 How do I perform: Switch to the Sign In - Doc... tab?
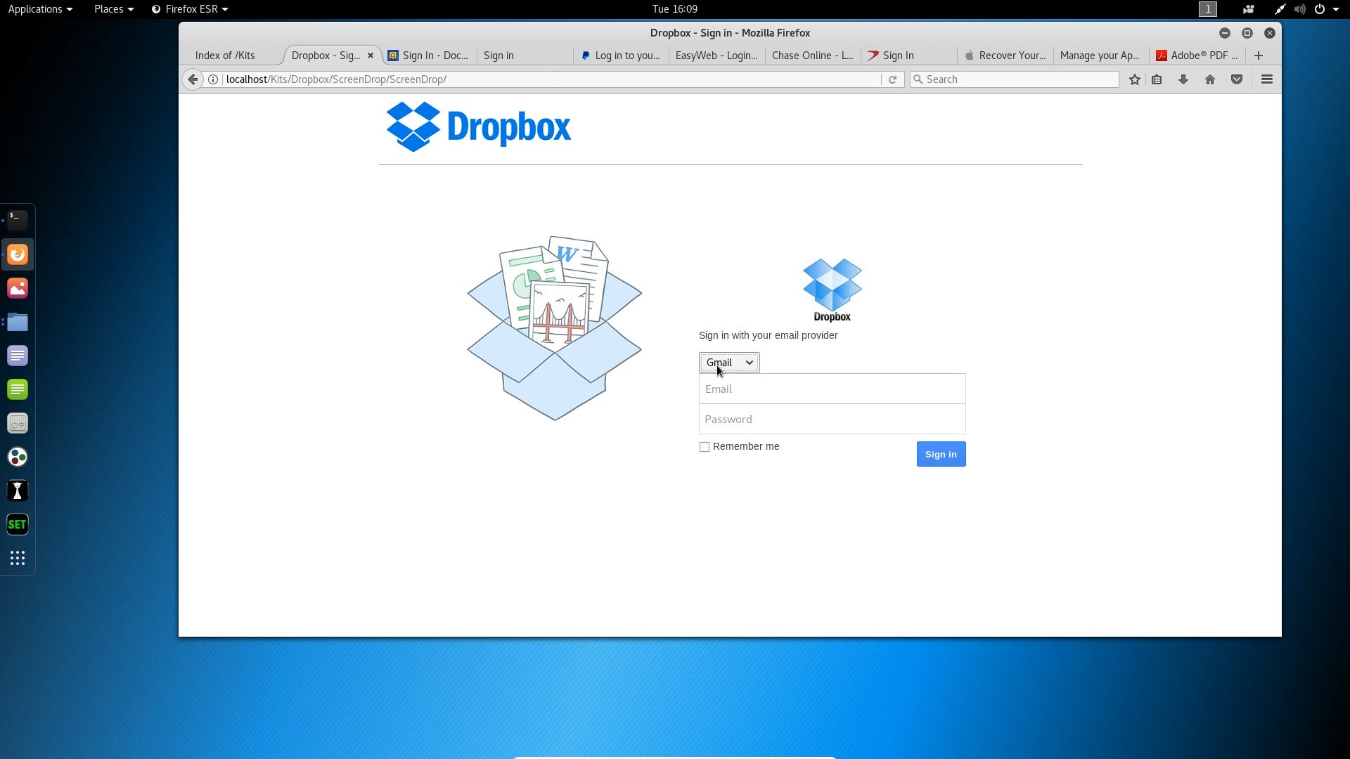point(428,56)
